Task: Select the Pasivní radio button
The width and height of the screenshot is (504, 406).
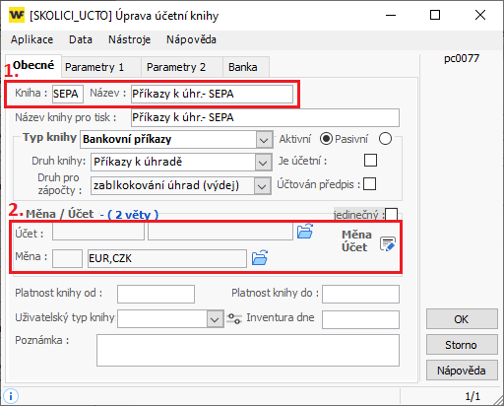Action: (385, 139)
